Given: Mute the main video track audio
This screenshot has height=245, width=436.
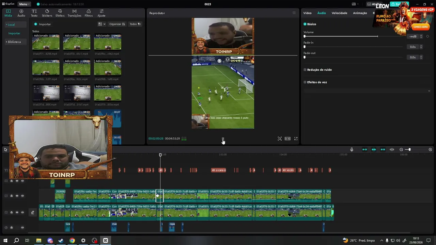Looking at the screenshot, I should click(x=22, y=212).
